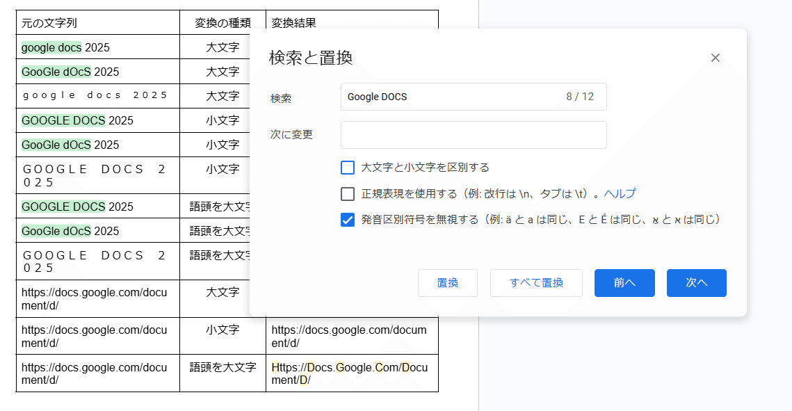The image size is (792, 411).
Task: Click the empty 次に変更 replacement field
Action: (x=473, y=134)
